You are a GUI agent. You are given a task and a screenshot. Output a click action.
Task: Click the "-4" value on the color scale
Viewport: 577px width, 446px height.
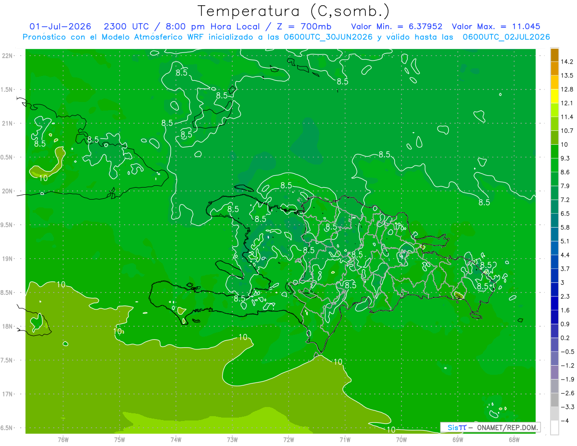click(x=565, y=421)
